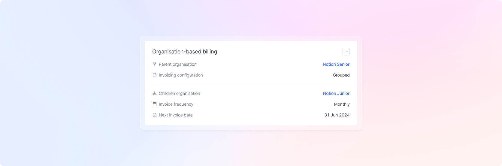Select the Invoice frequency label
The height and width of the screenshot is (166, 502).
coord(176,104)
